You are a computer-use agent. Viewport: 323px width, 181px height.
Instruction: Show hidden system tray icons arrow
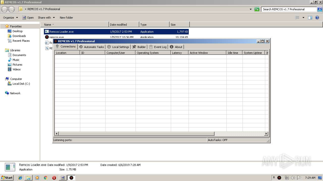point(274,177)
